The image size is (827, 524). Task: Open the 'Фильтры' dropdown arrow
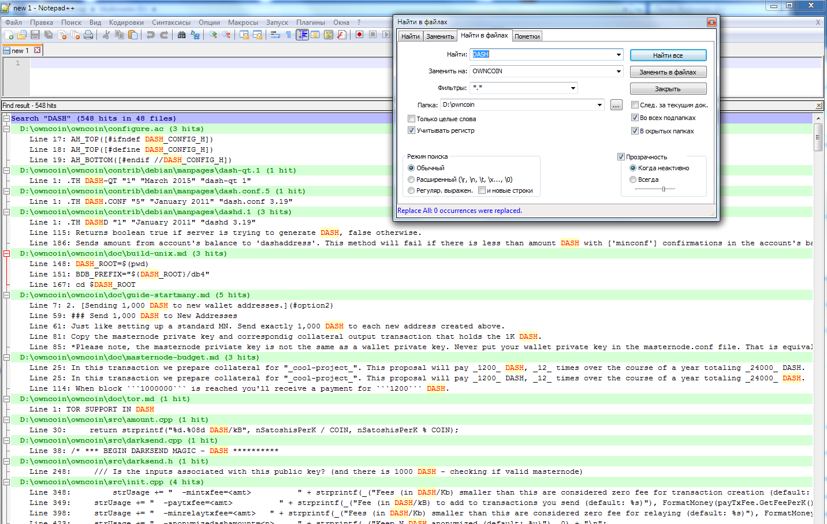point(573,88)
